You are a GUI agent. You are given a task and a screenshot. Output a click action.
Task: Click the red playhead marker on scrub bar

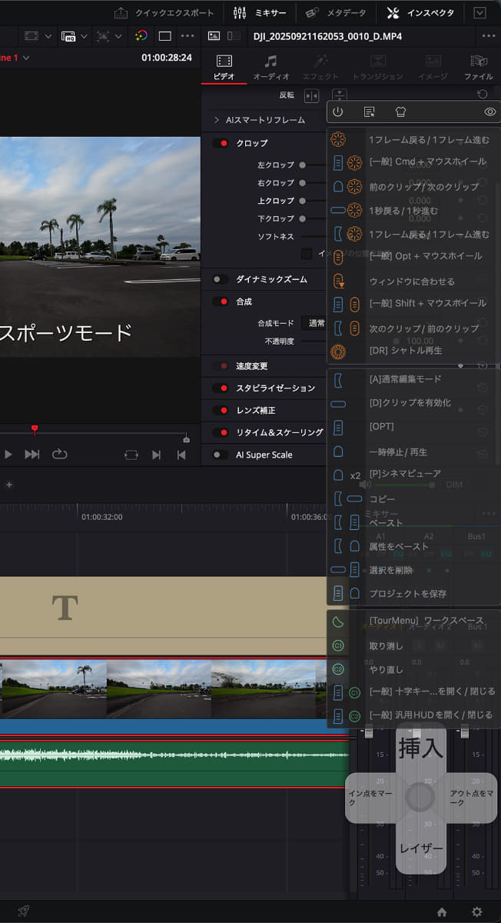pos(34,428)
